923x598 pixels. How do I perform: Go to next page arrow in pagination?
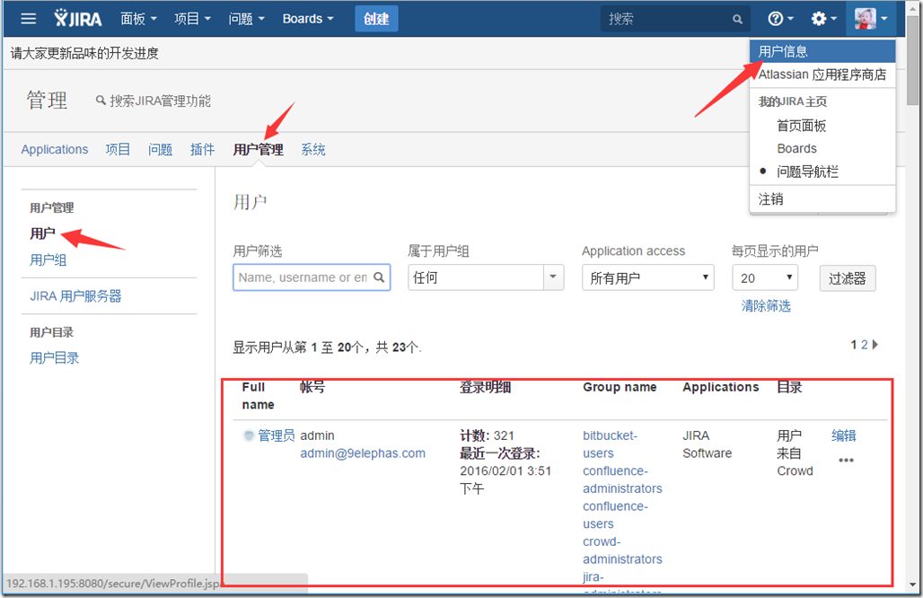pos(875,345)
